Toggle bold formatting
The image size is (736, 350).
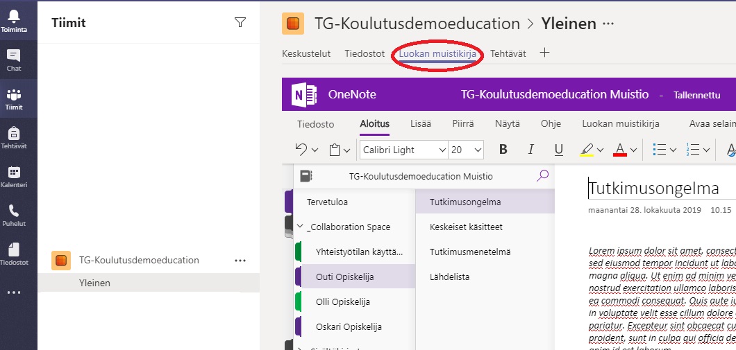click(503, 150)
